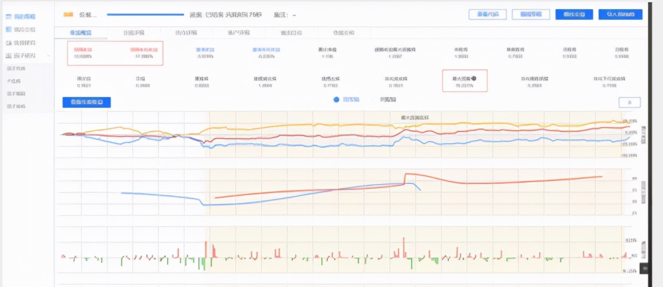The image size is (663, 287).
Task: Select the active blue-underlined first tab
Action: pyautogui.click(x=81, y=33)
